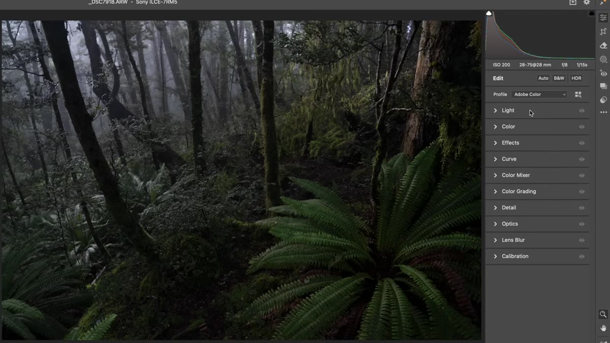The width and height of the screenshot is (610, 343).
Task: Expand the Color Grading panel chevron
Action: (495, 192)
